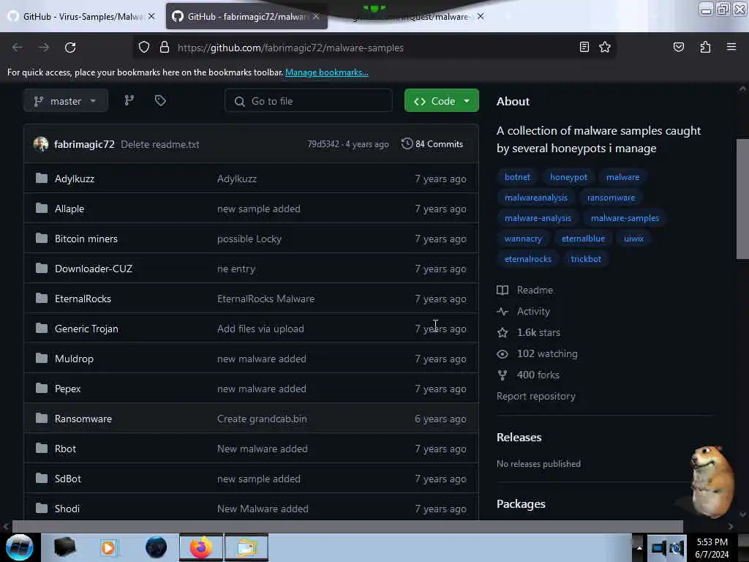Click the malware topic tag

coord(622,177)
